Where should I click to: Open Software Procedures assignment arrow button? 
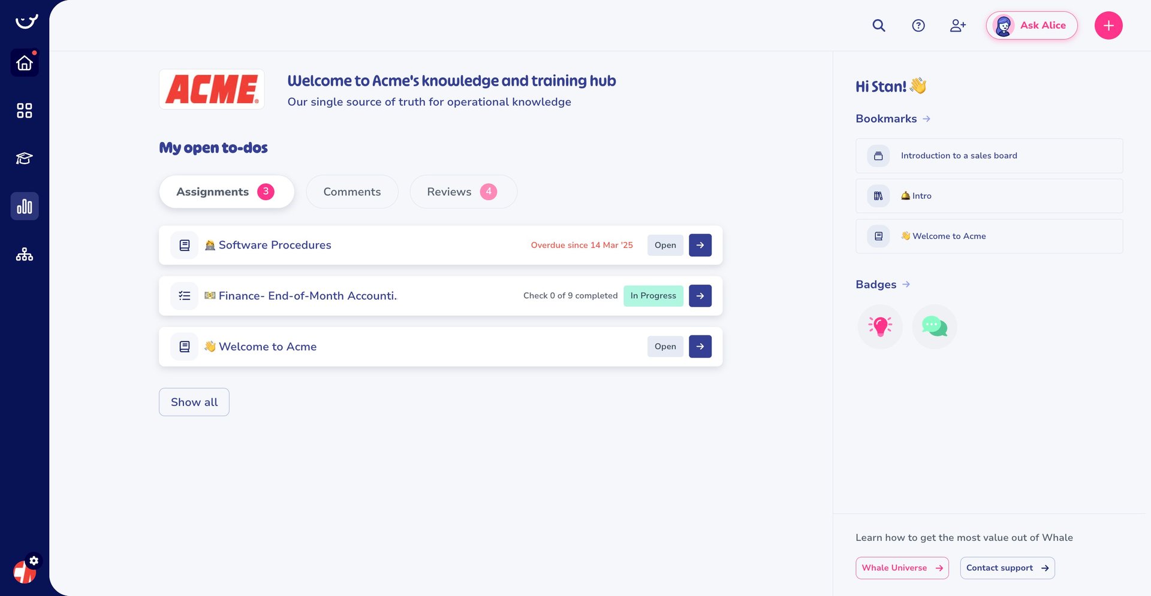point(700,245)
